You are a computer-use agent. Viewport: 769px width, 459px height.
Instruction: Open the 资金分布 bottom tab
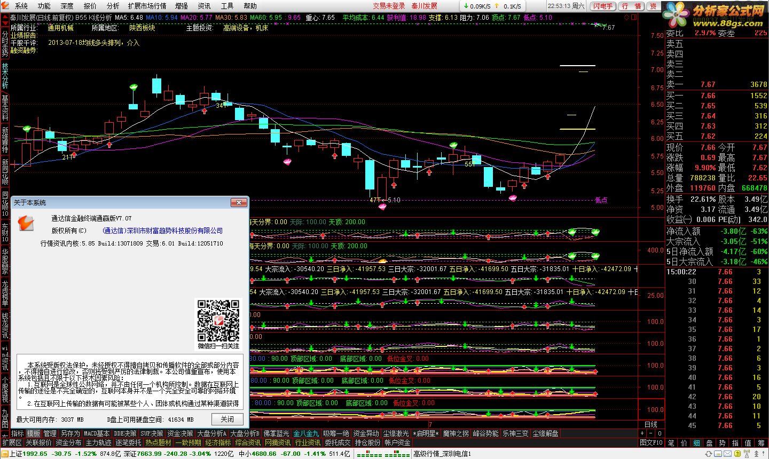point(69,442)
